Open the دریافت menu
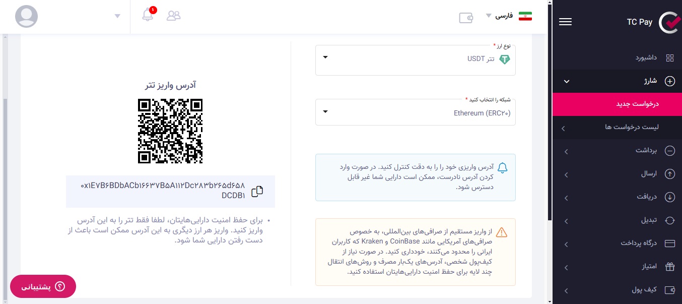The width and height of the screenshot is (682, 304). 617,197
